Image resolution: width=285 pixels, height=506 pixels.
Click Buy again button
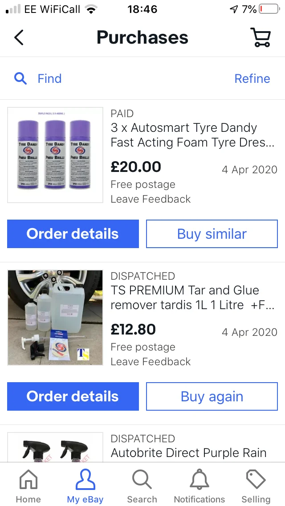(x=212, y=396)
